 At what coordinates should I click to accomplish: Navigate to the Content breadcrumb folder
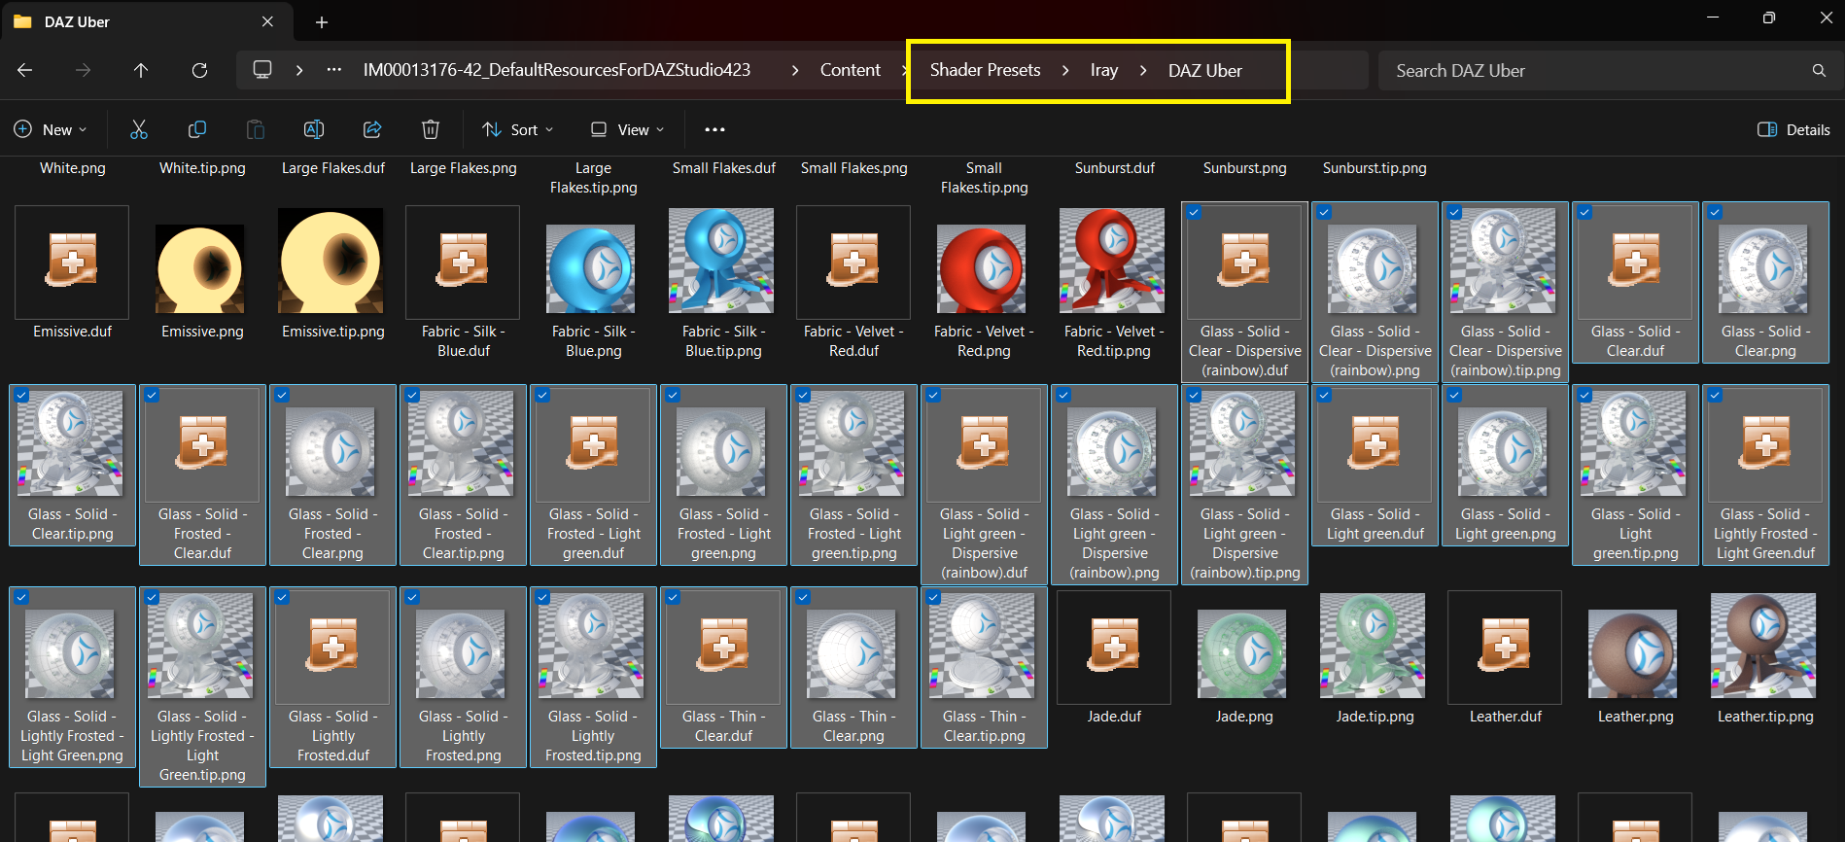coord(851,70)
